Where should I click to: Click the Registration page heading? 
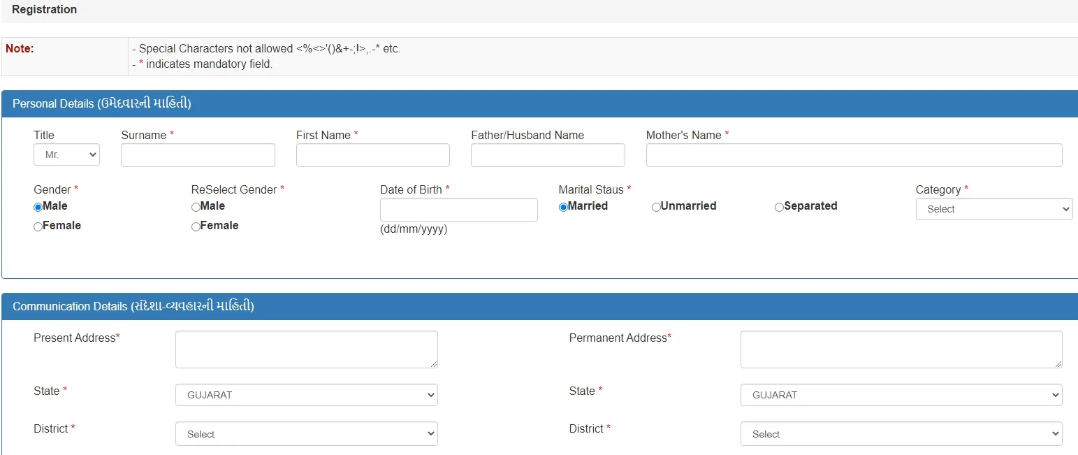(x=45, y=10)
